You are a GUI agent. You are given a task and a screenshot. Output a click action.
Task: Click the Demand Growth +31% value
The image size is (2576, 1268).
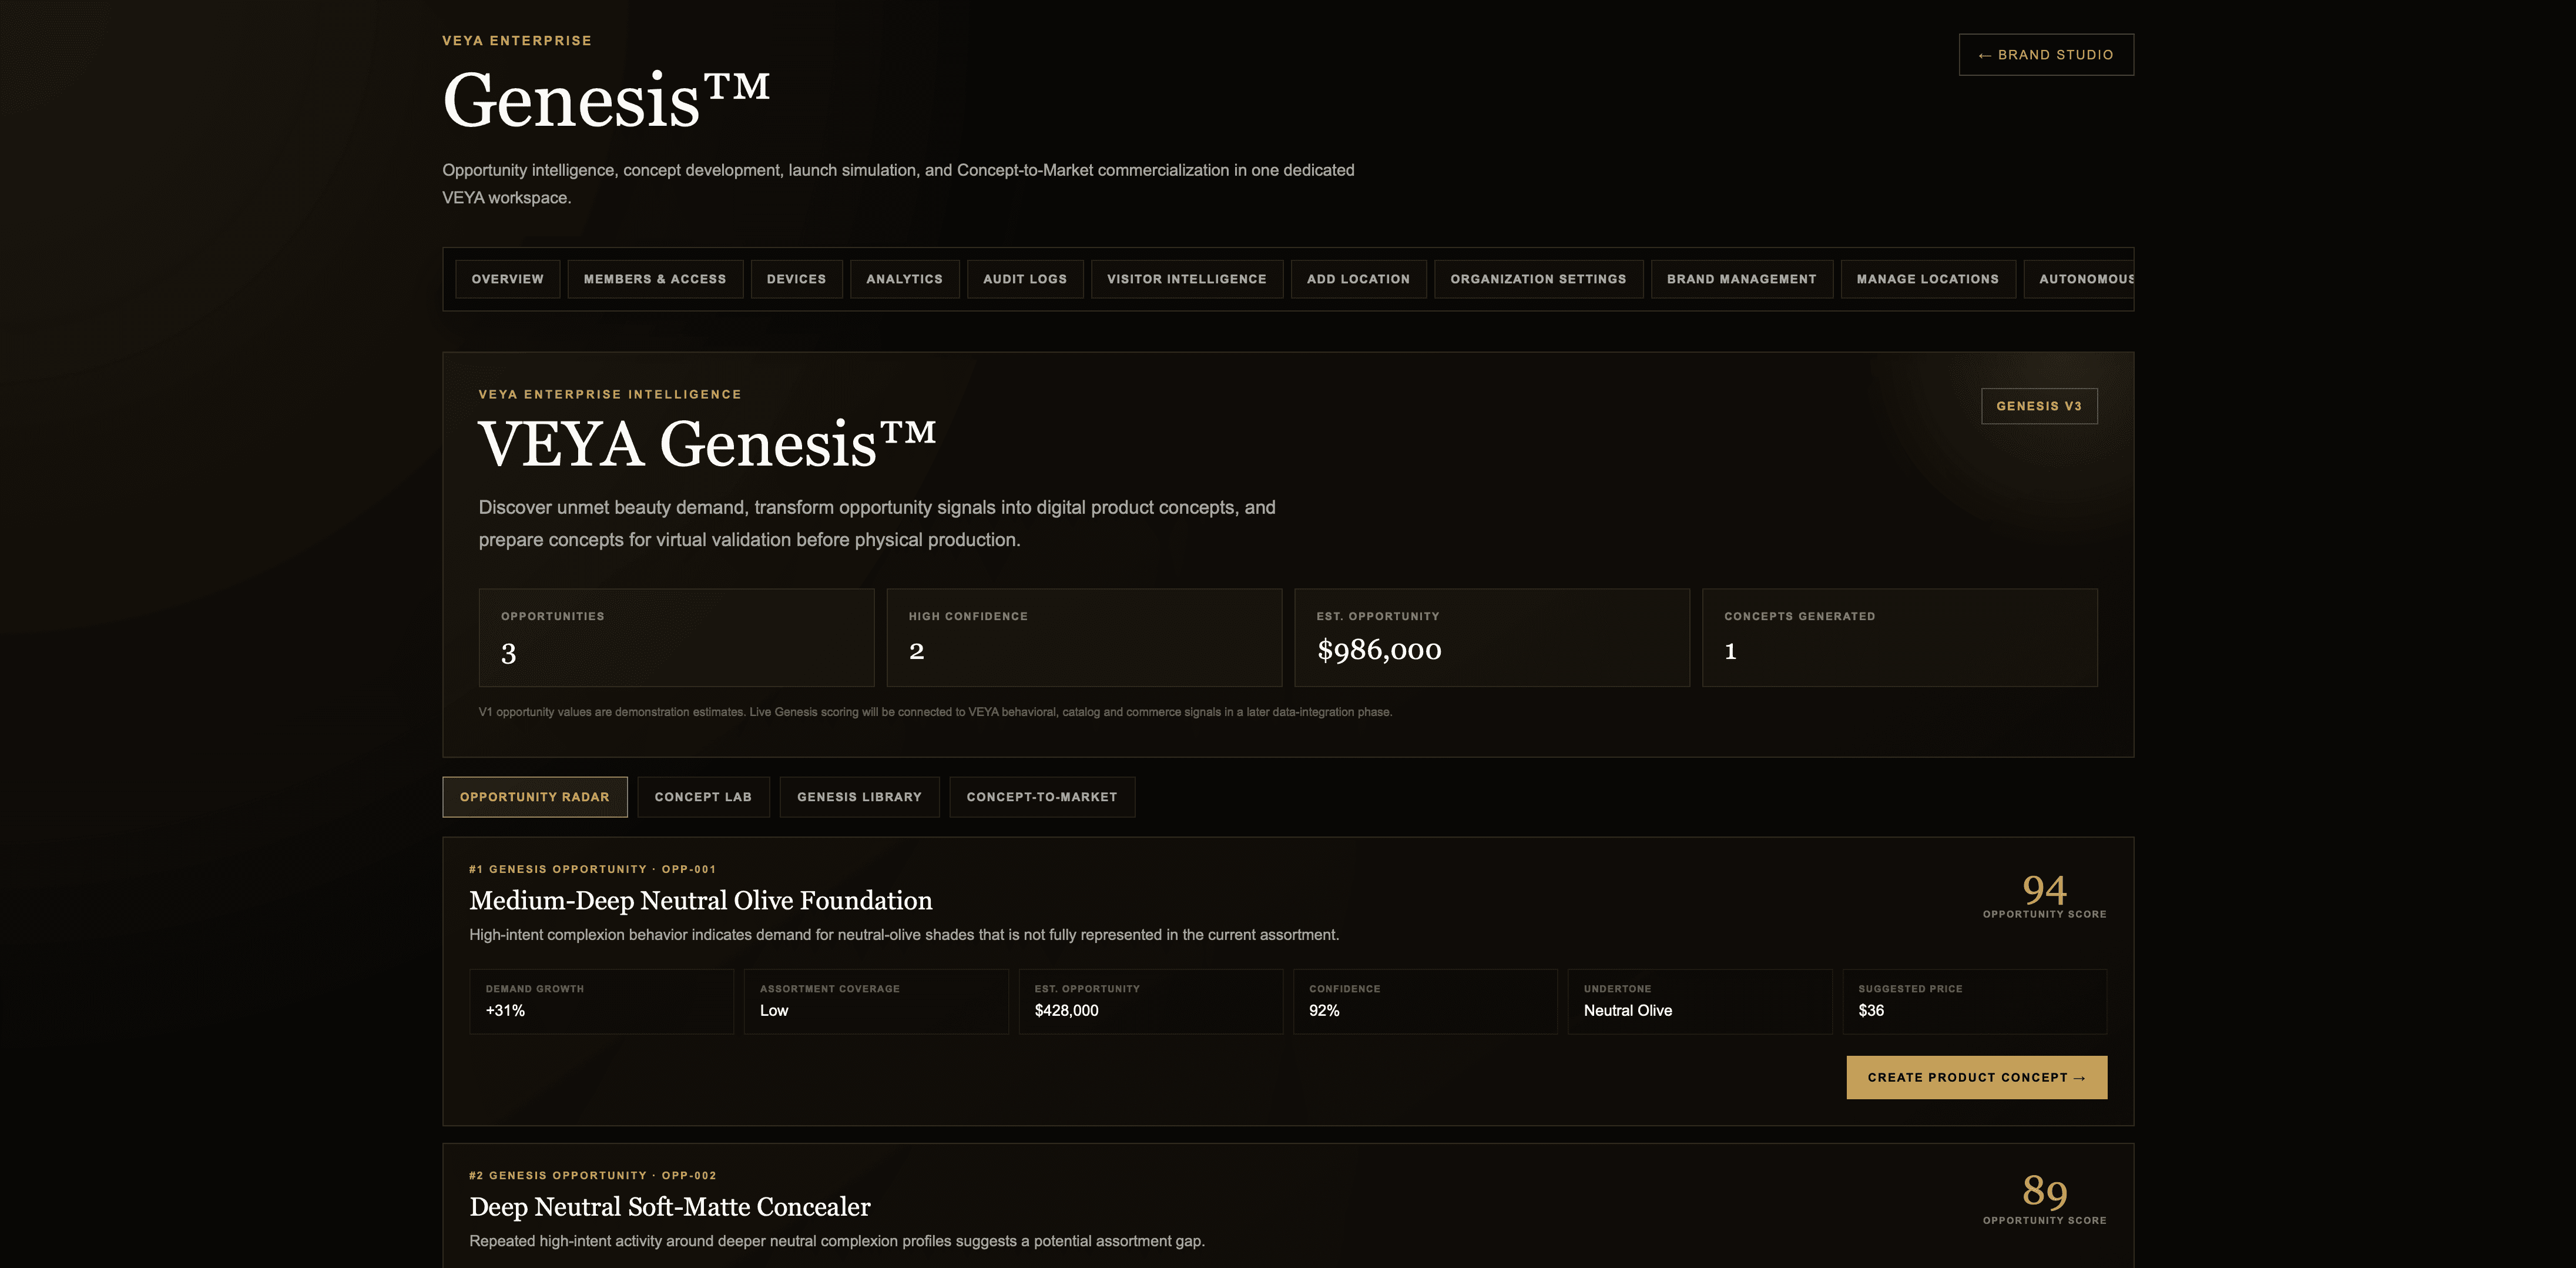tap(505, 1011)
